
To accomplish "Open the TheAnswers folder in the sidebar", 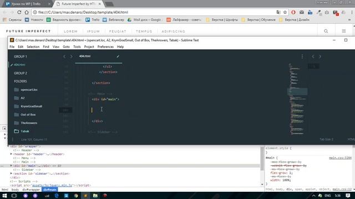I will (x=29, y=123).
